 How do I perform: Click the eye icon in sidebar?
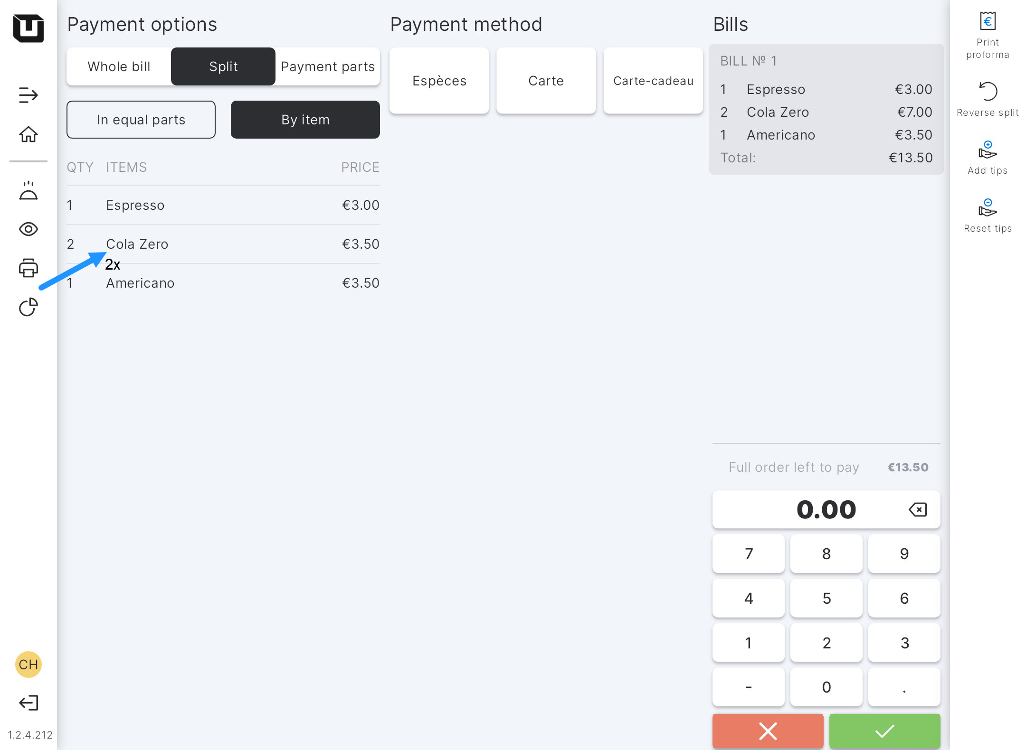(28, 229)
